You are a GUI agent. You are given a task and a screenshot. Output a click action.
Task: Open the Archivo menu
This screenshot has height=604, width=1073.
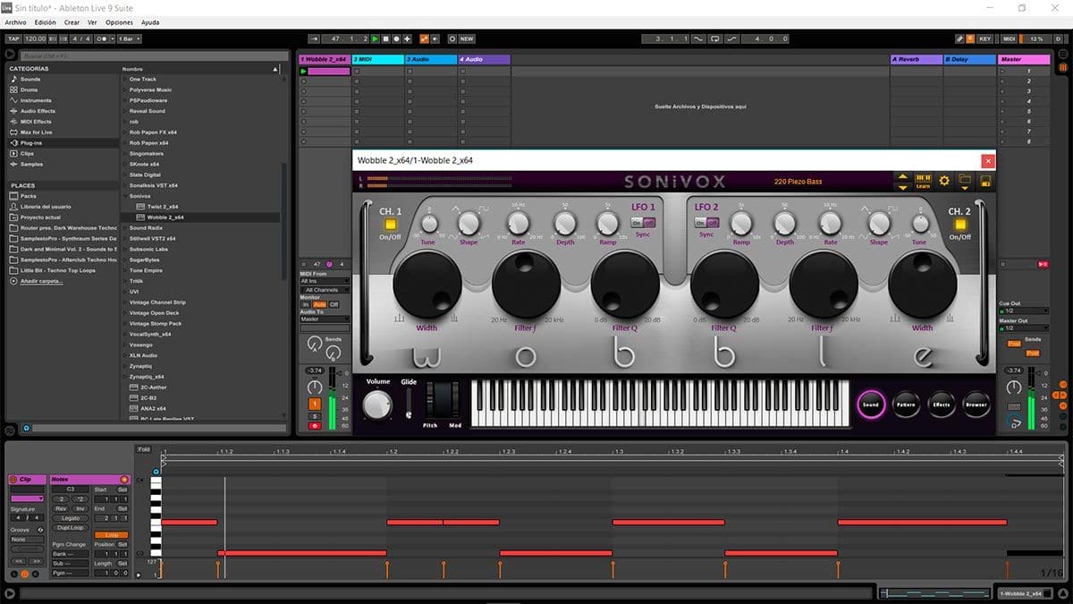coord(16,21)
